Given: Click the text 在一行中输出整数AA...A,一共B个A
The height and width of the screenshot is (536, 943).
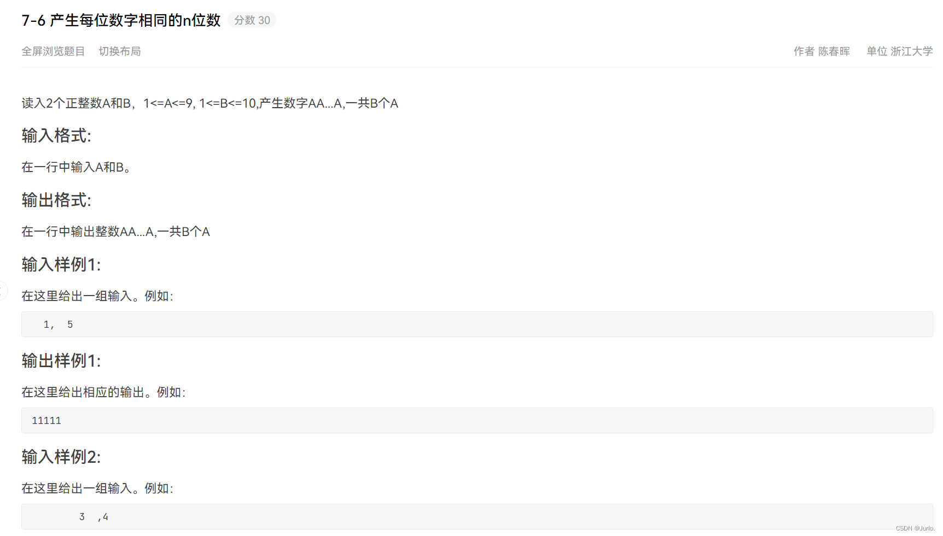Looking at the screenshot, I should pos(115,232).
